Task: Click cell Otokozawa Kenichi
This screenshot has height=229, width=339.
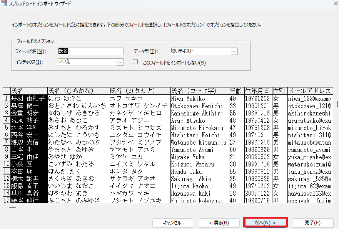Action: coord(200,106)
